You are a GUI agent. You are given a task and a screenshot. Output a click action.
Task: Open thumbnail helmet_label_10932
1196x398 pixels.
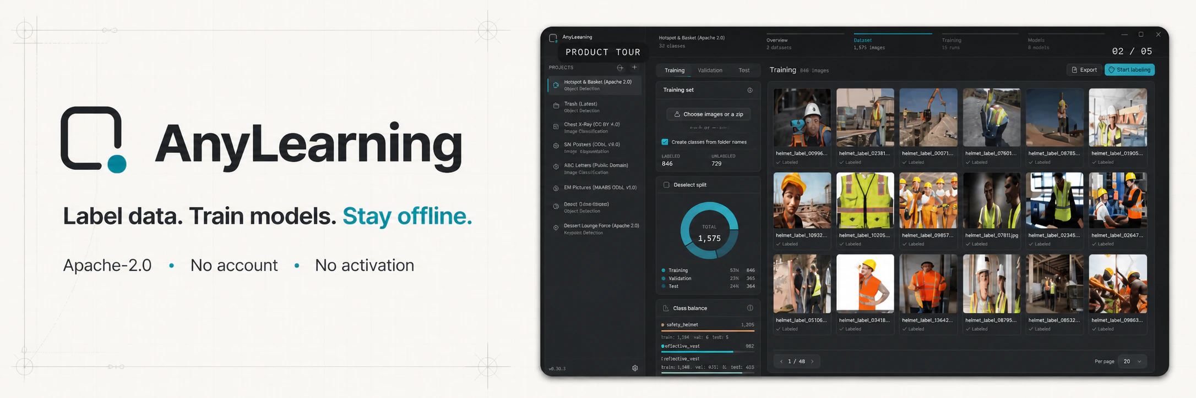coord(802,201)
